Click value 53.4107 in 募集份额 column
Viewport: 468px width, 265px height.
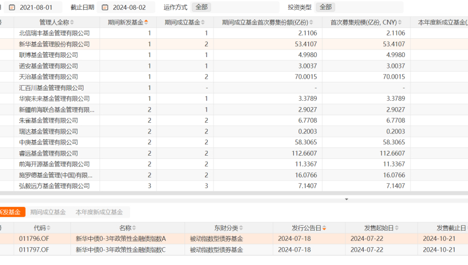[306, 44]
